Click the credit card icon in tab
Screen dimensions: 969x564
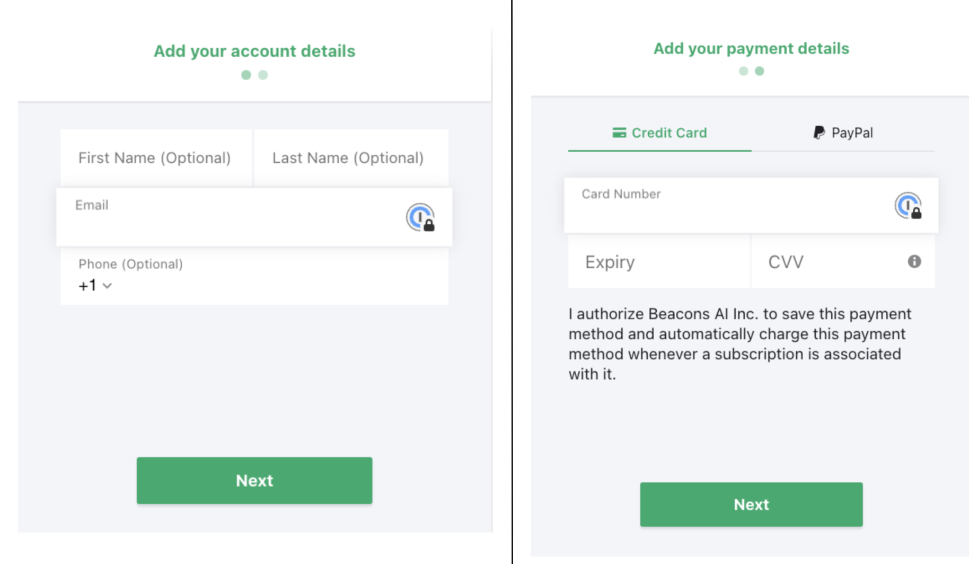click(619, 133)
